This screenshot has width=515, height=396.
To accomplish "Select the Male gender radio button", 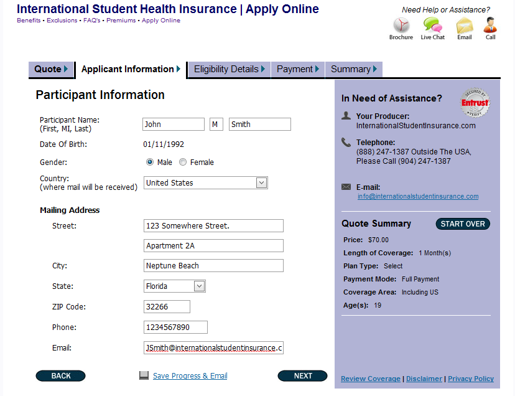I will point(150,162).
